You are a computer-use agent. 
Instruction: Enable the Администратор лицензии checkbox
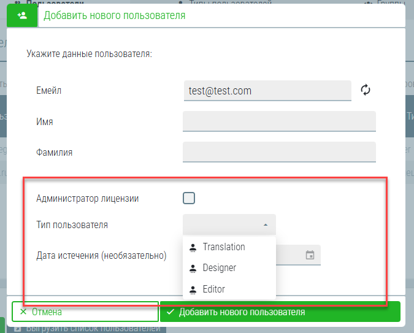[x=189, y=198]
